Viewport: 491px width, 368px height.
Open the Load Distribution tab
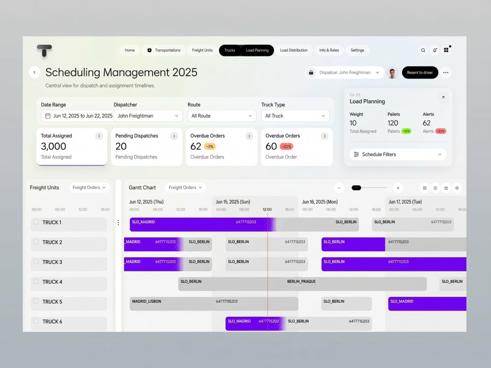(294, 50)
